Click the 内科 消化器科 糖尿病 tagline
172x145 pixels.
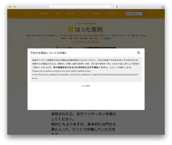pos(86,23)
